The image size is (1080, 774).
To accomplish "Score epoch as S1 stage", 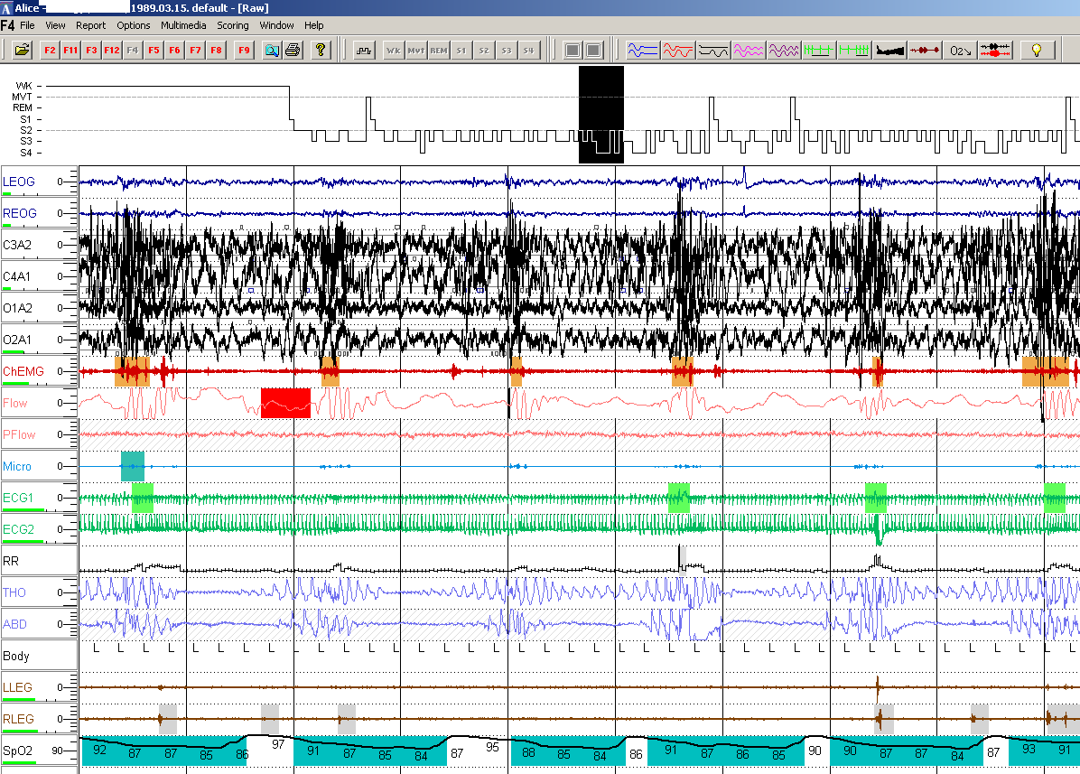I will [x=461, y=51].
